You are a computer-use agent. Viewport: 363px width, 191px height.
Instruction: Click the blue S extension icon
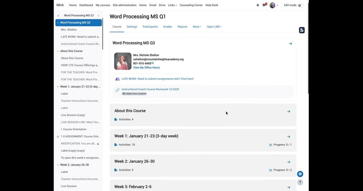pos(302,30)
